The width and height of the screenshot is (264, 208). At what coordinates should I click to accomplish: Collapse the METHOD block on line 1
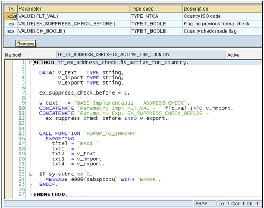pos(31,63)
